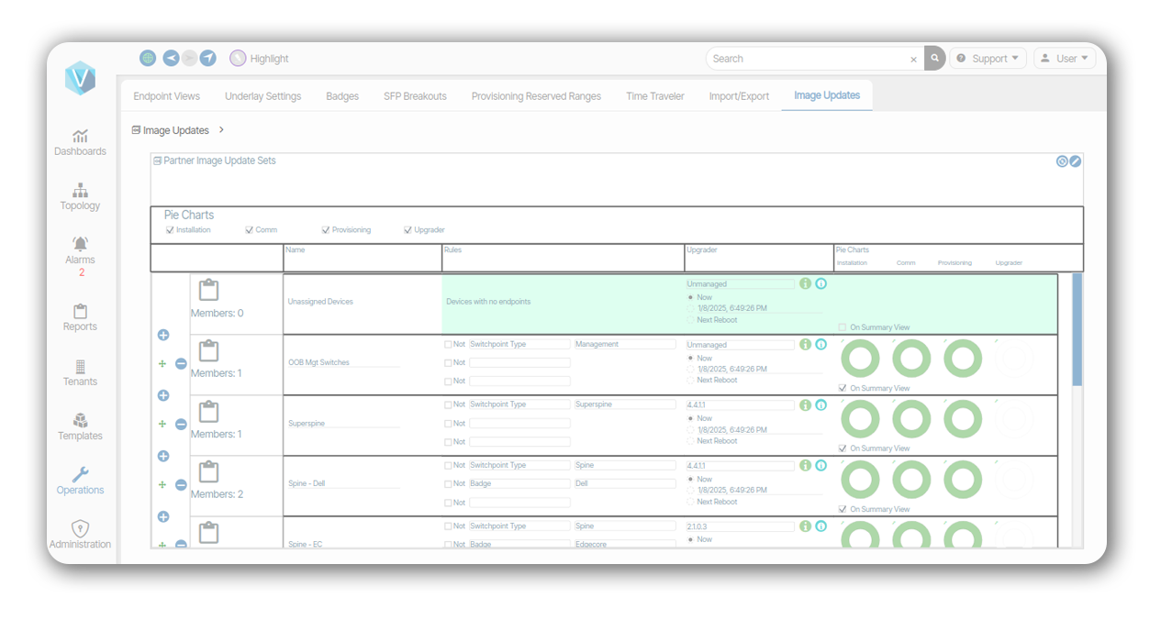1172x620 pixels.
Task: Go to Topology in the sidebar
Action: pyautogui.click(x=80, y=196)
